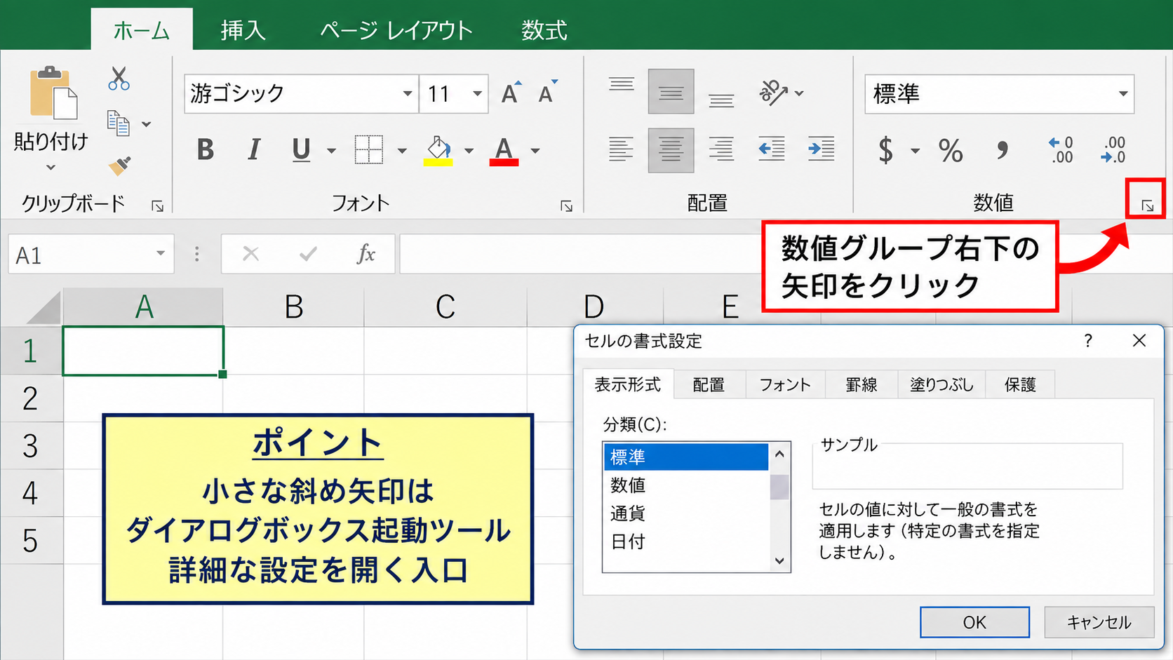Click Increase Decimal icon

1061,150
